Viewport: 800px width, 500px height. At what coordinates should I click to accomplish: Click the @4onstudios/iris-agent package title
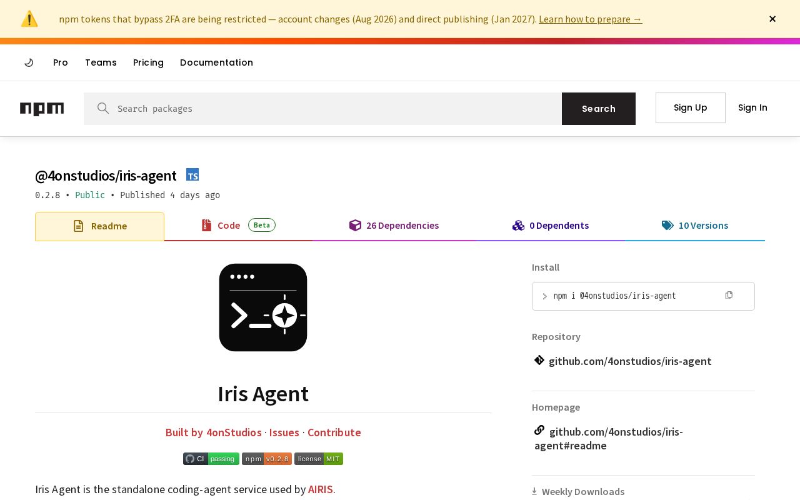coord(106,176)
